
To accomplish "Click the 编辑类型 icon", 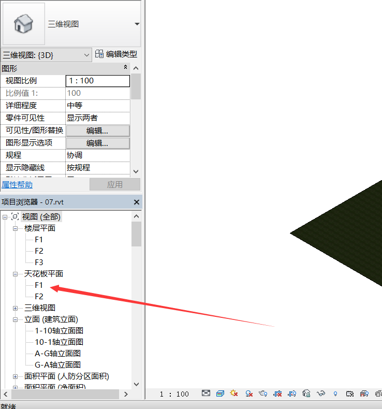I will (x=100, y=54).
